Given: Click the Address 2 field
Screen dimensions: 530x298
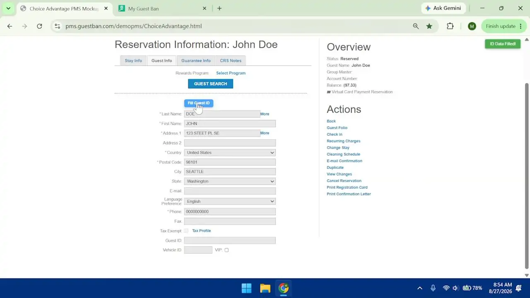Looking at the screenshot, I should [x=230, y=143].
